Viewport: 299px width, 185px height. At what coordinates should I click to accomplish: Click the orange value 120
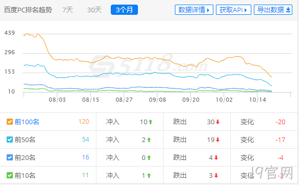click(84, 122)
